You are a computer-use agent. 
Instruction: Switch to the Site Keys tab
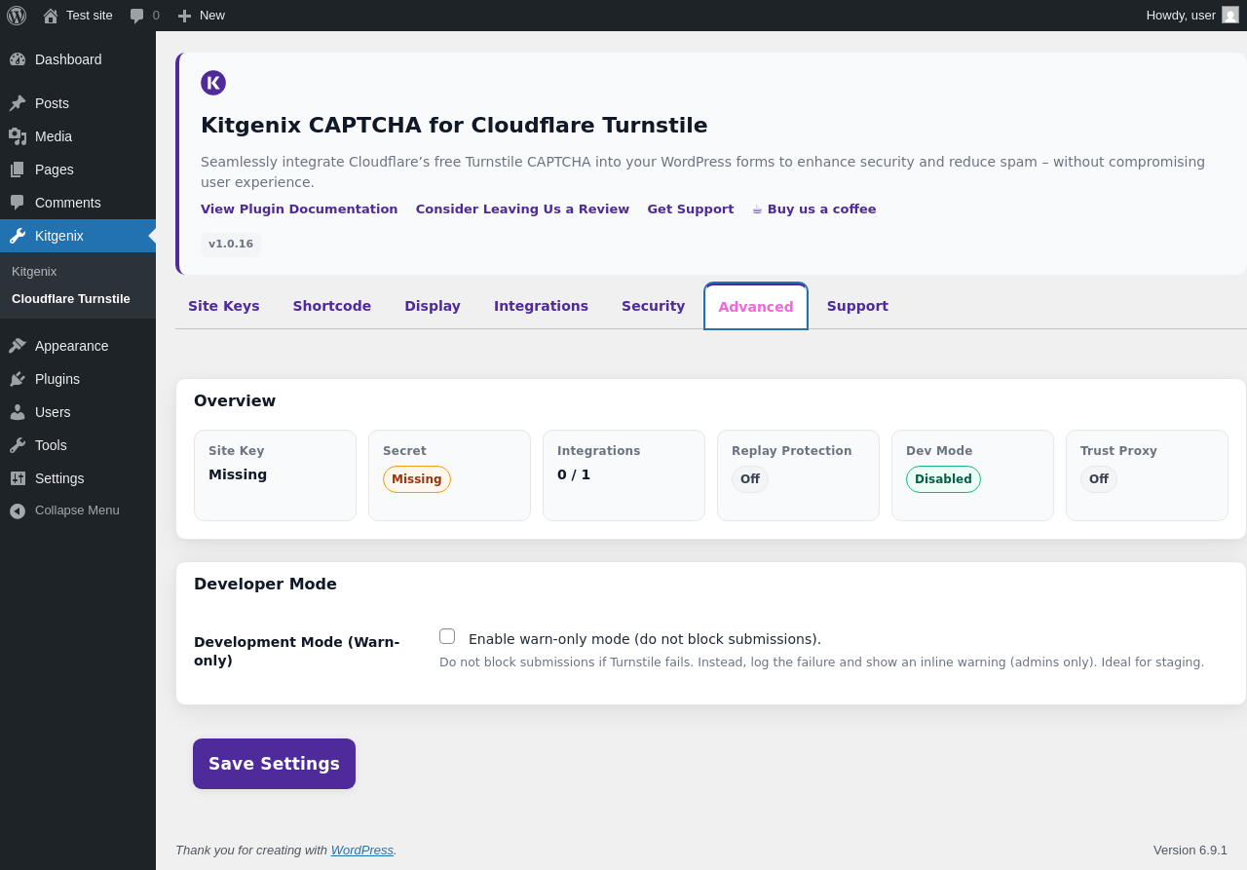coord(224,306)
